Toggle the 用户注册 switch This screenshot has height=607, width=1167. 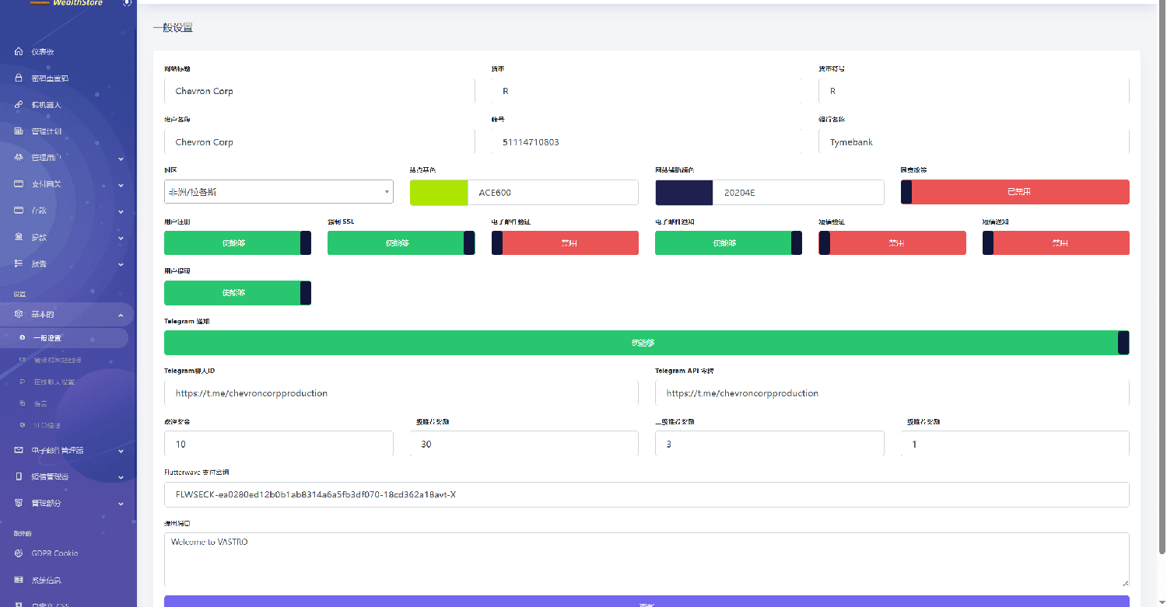pyautogui.click(x=237, y=242)
